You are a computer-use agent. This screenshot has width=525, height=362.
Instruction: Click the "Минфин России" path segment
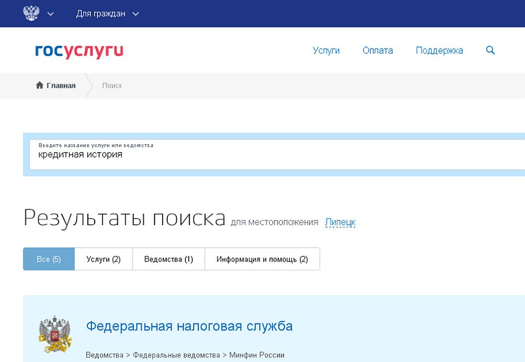point(257,355)
